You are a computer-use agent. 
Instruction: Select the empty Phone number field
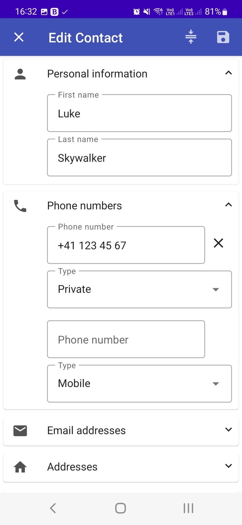tap(126, 340)
